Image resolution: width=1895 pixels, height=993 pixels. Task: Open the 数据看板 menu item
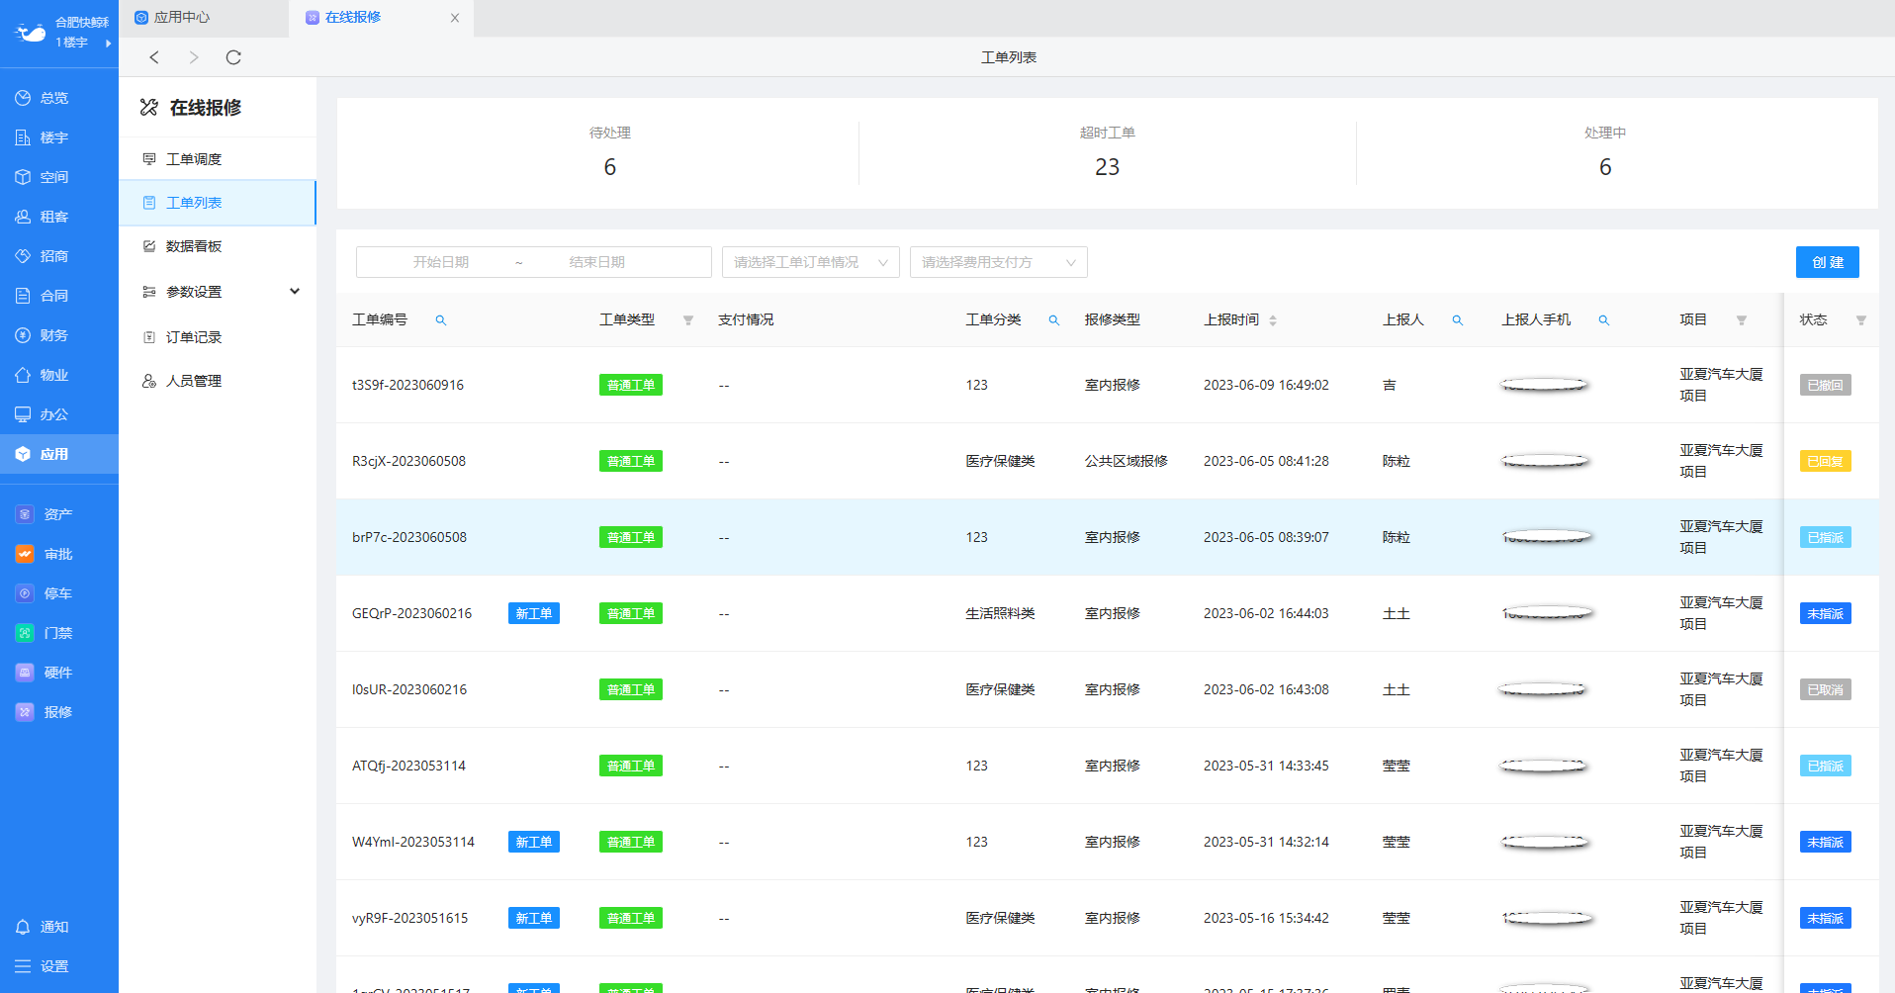click(218, 246)
